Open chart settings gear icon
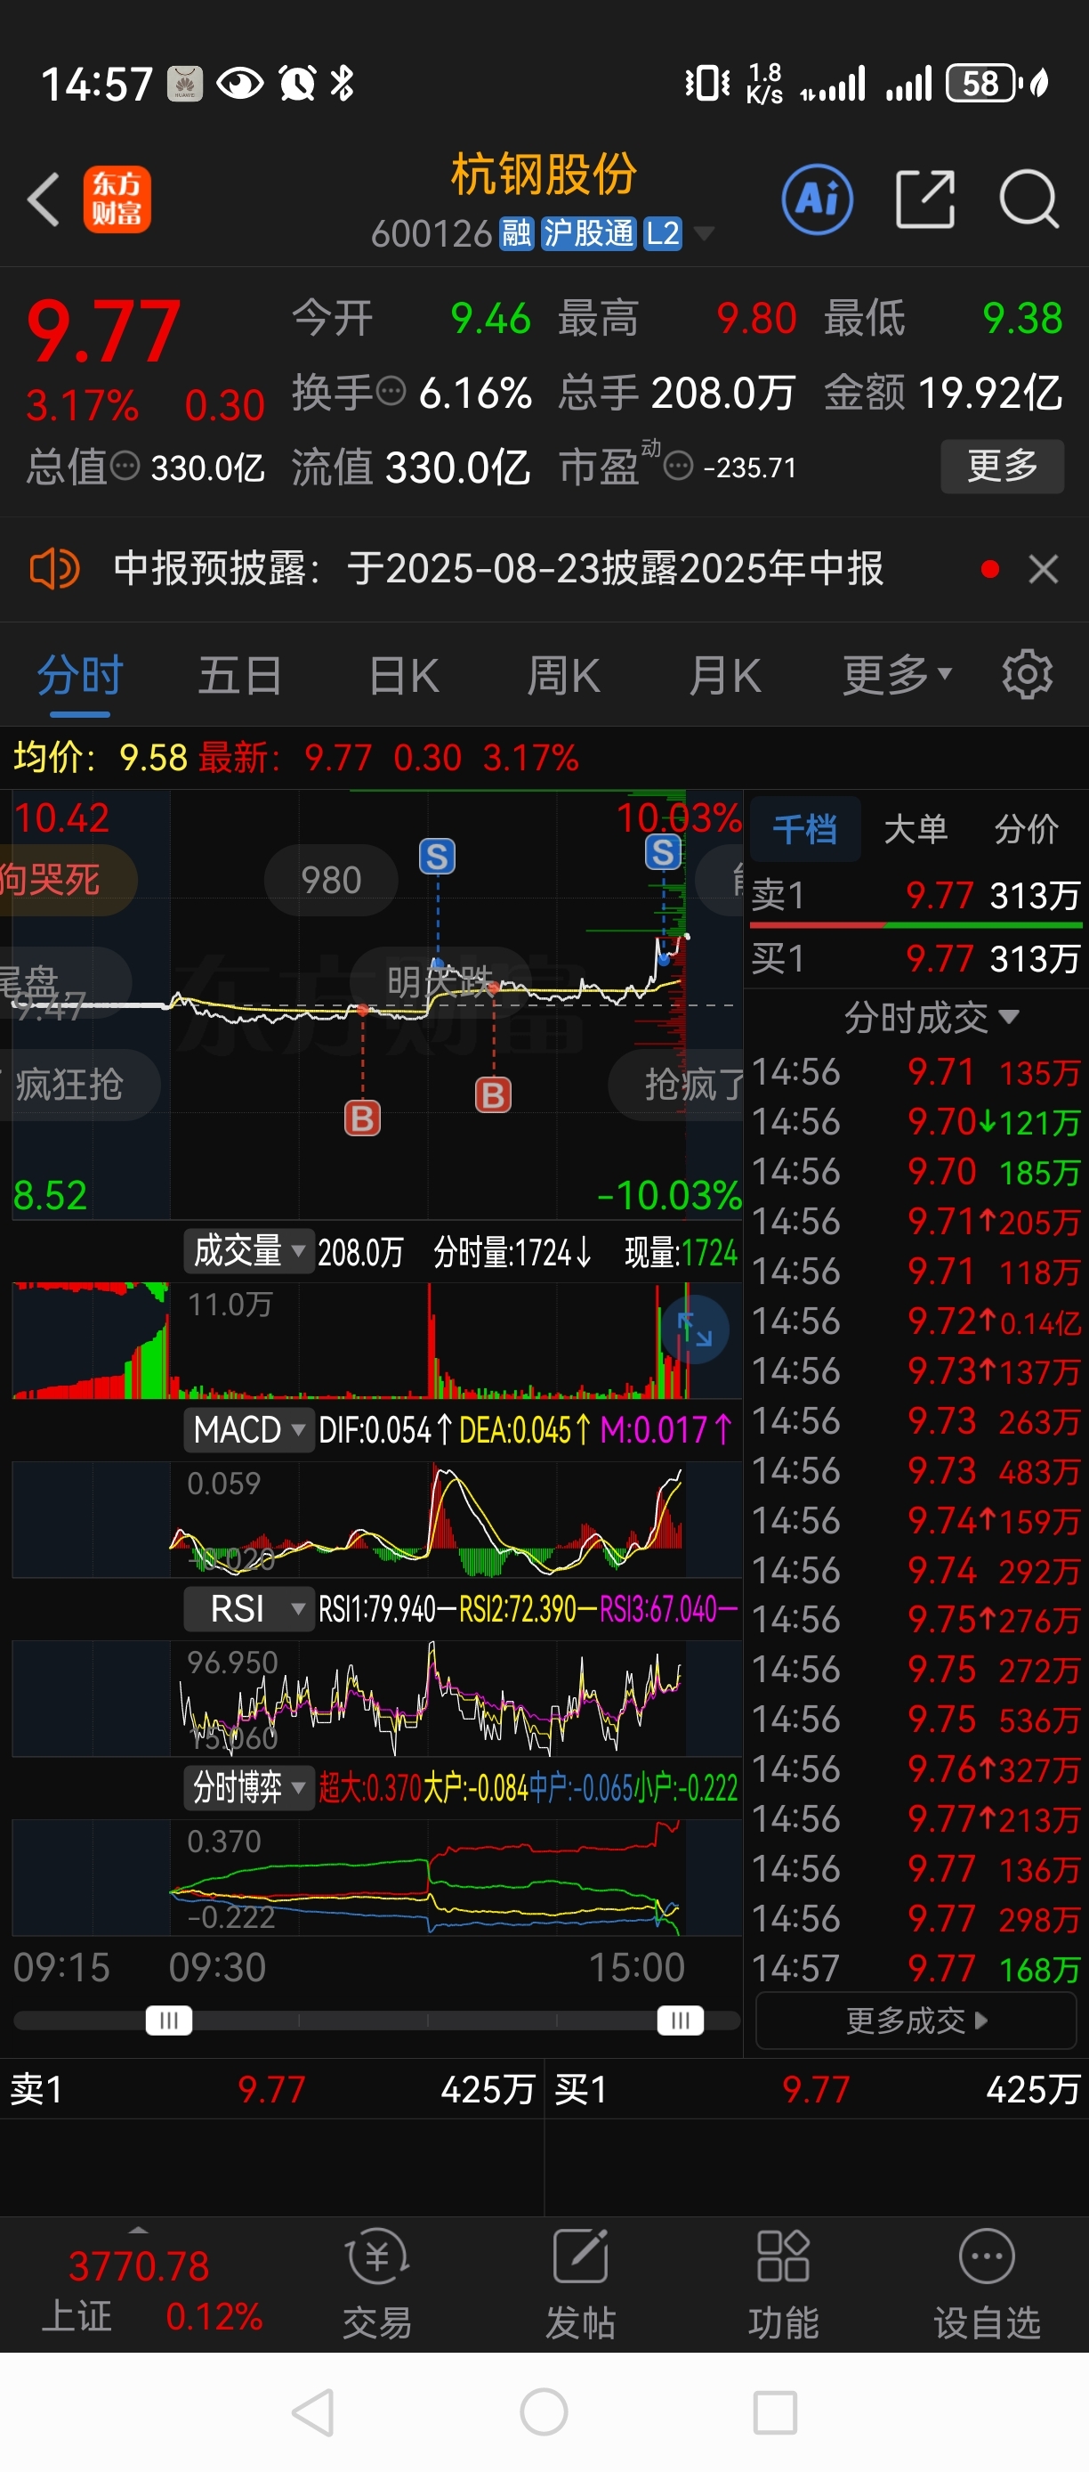The image size is (1089, 2472). [x=1027, y=675]
